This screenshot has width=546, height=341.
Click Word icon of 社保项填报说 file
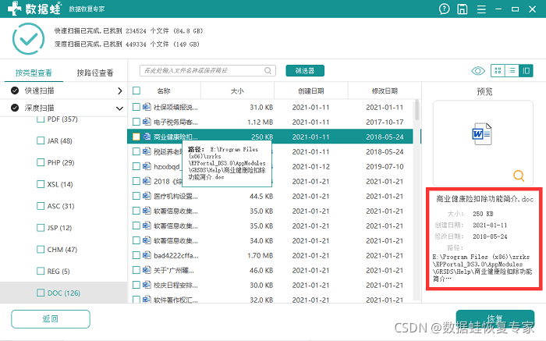tap(147, 107)
